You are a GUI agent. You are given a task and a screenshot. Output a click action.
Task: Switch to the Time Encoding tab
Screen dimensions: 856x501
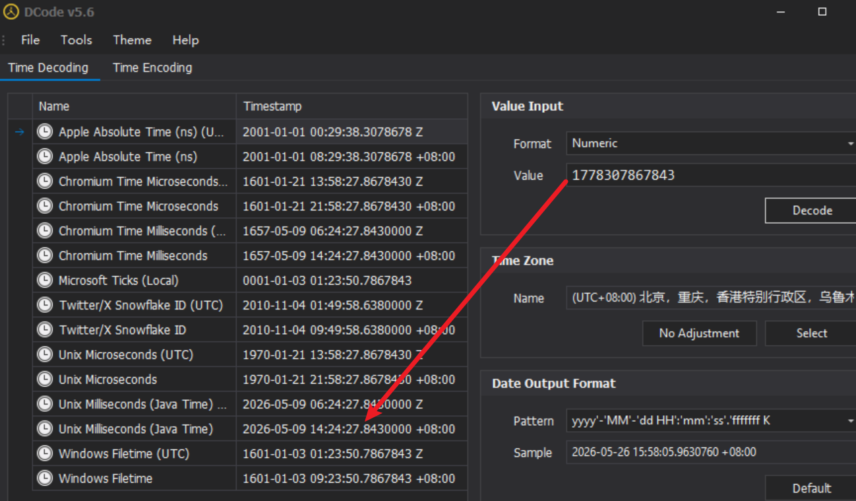pos(152,68)
